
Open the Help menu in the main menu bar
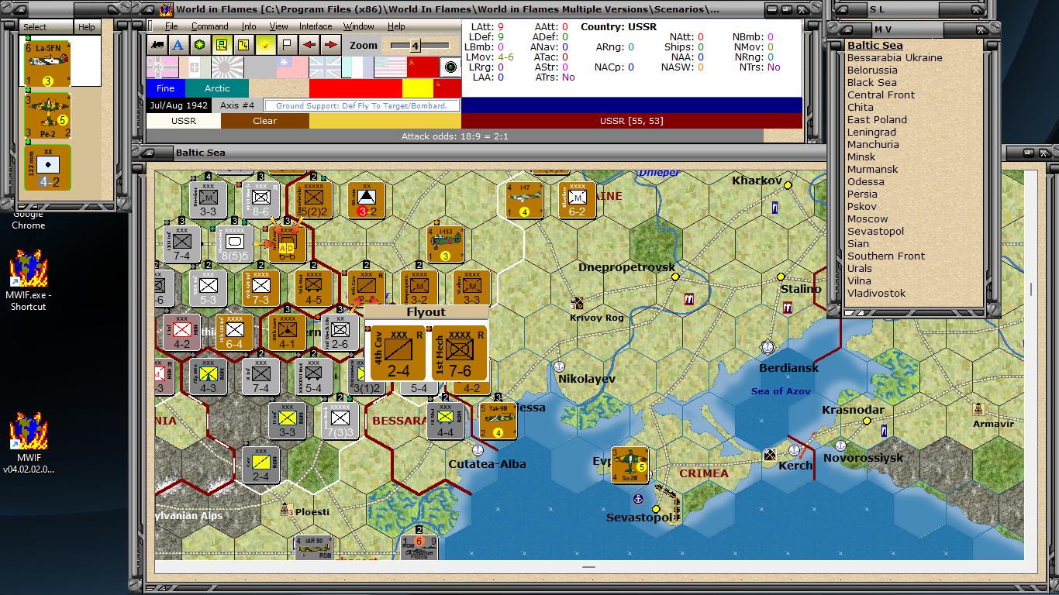(x=396, y=26)
